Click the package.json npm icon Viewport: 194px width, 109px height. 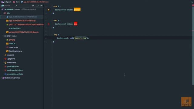[x=5, y=67]
